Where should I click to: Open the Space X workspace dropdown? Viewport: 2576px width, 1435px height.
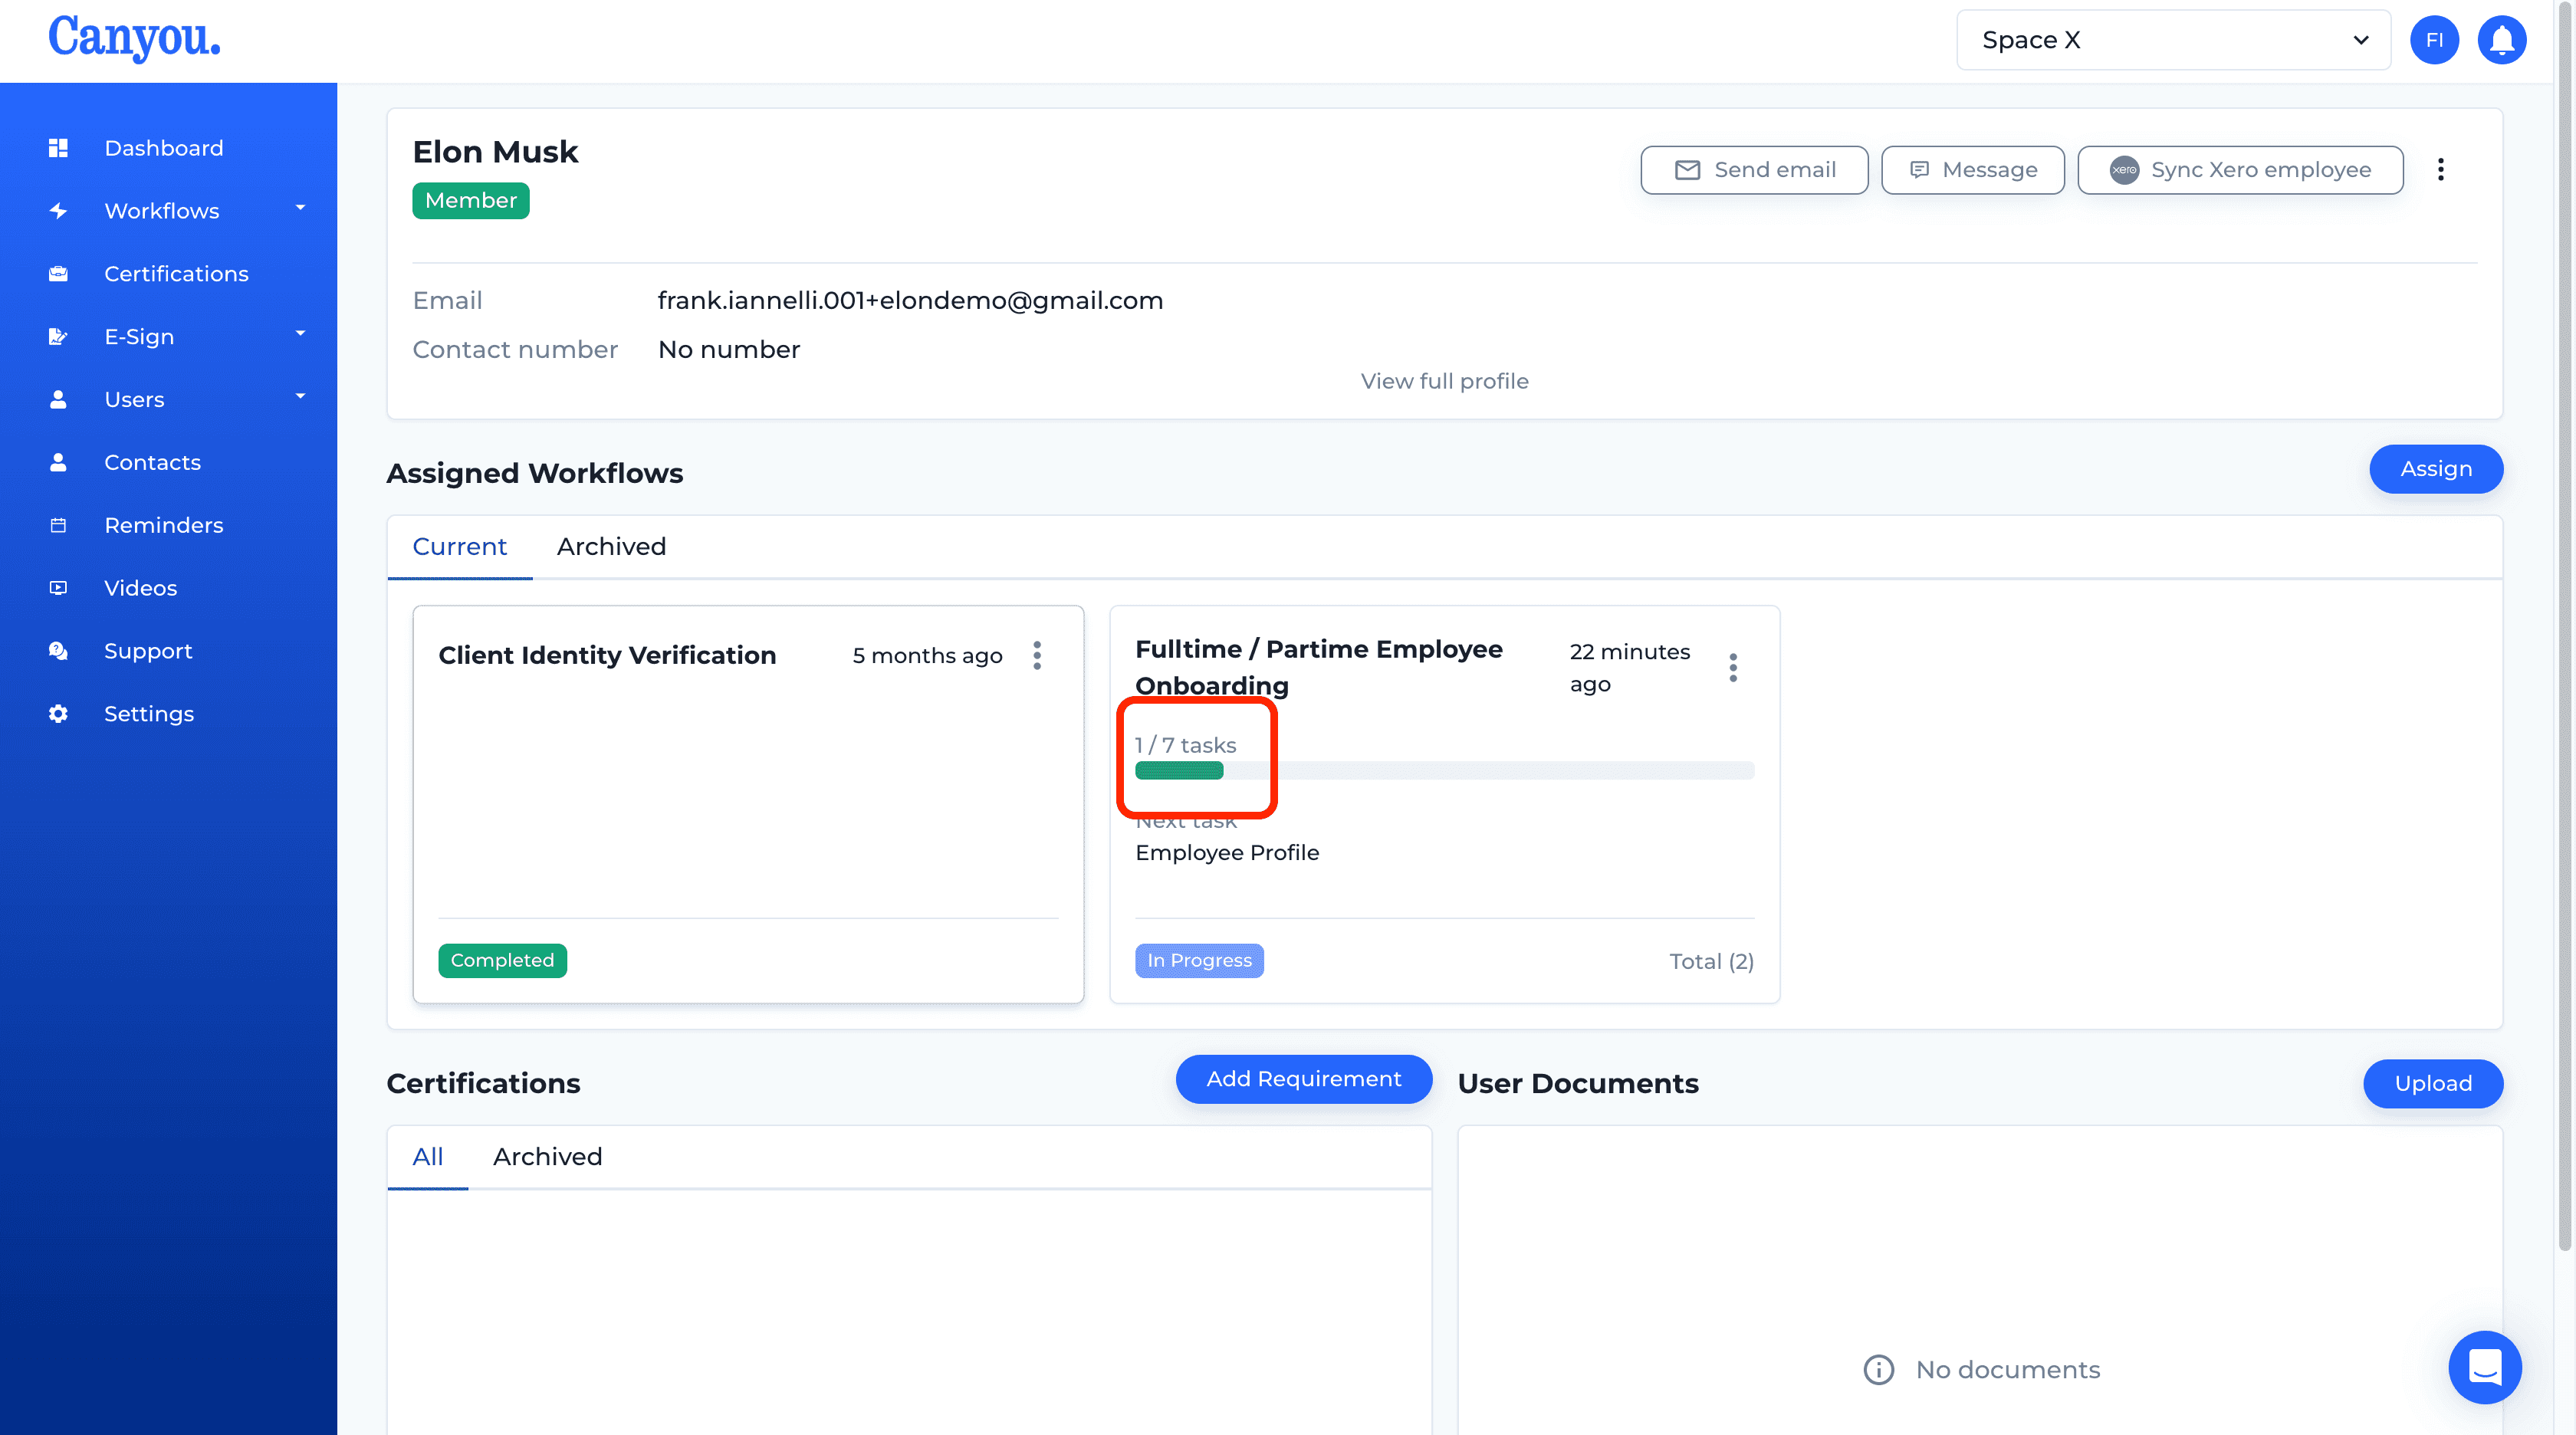(x=2173, y=40)
